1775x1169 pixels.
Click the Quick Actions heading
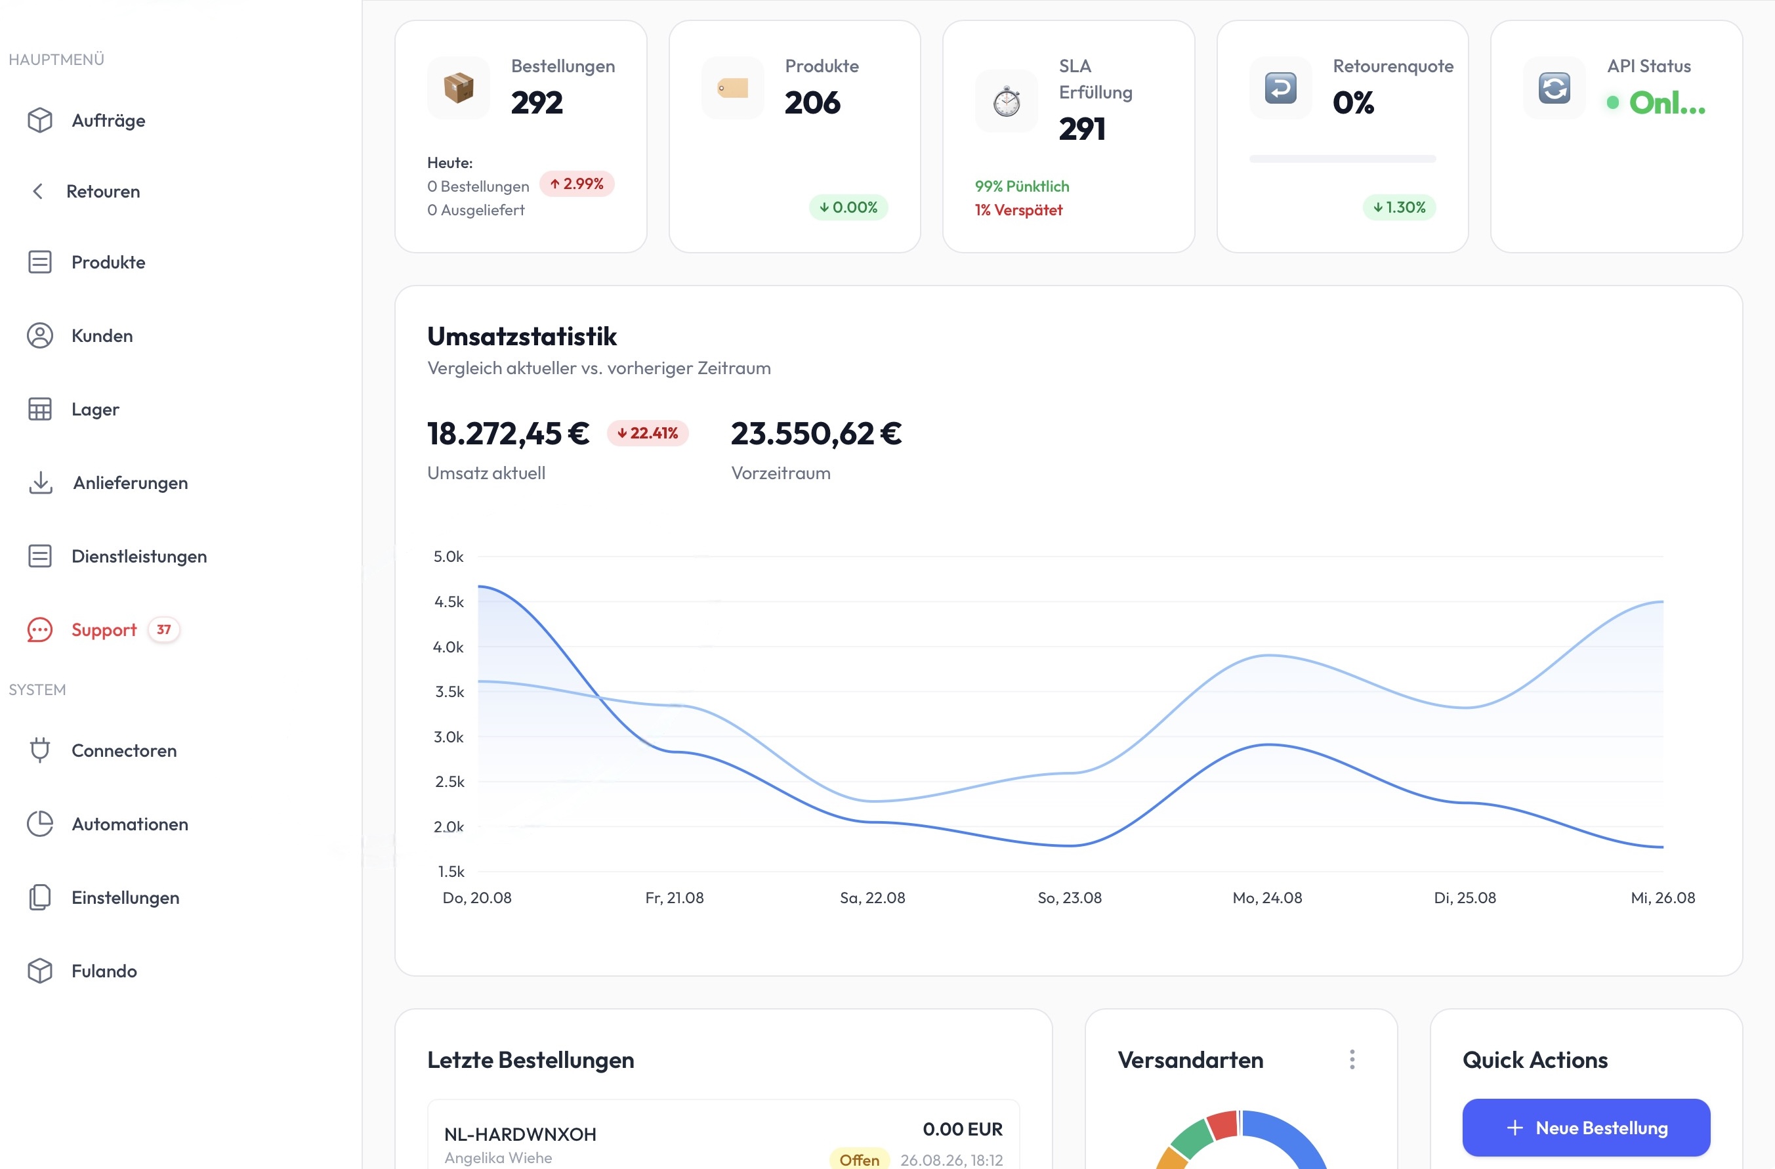1535,1059
